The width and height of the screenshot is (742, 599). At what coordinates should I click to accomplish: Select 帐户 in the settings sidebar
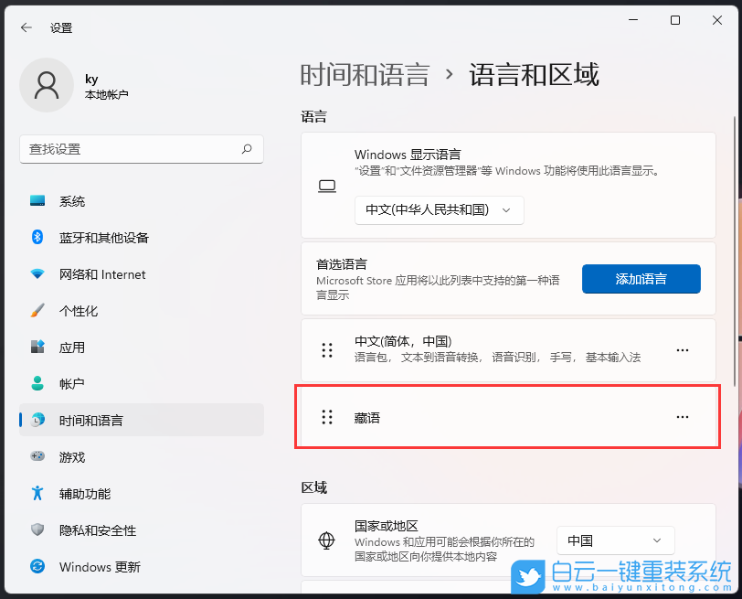click(37, 384)
